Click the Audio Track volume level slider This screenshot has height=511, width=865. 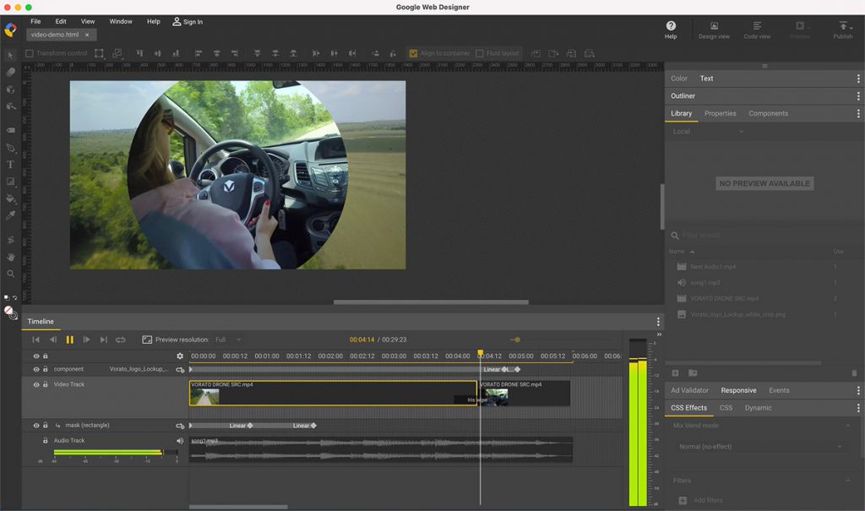coord(115,453)
